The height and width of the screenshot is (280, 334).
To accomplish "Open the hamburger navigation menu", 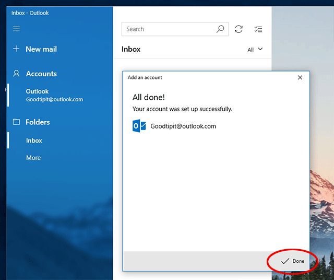I will pyautogui.click(x=16, y=29).
